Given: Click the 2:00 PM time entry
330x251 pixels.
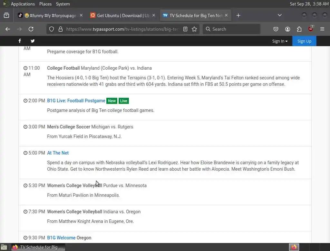Looking at the screenshot, I should (x=34, y=101).
